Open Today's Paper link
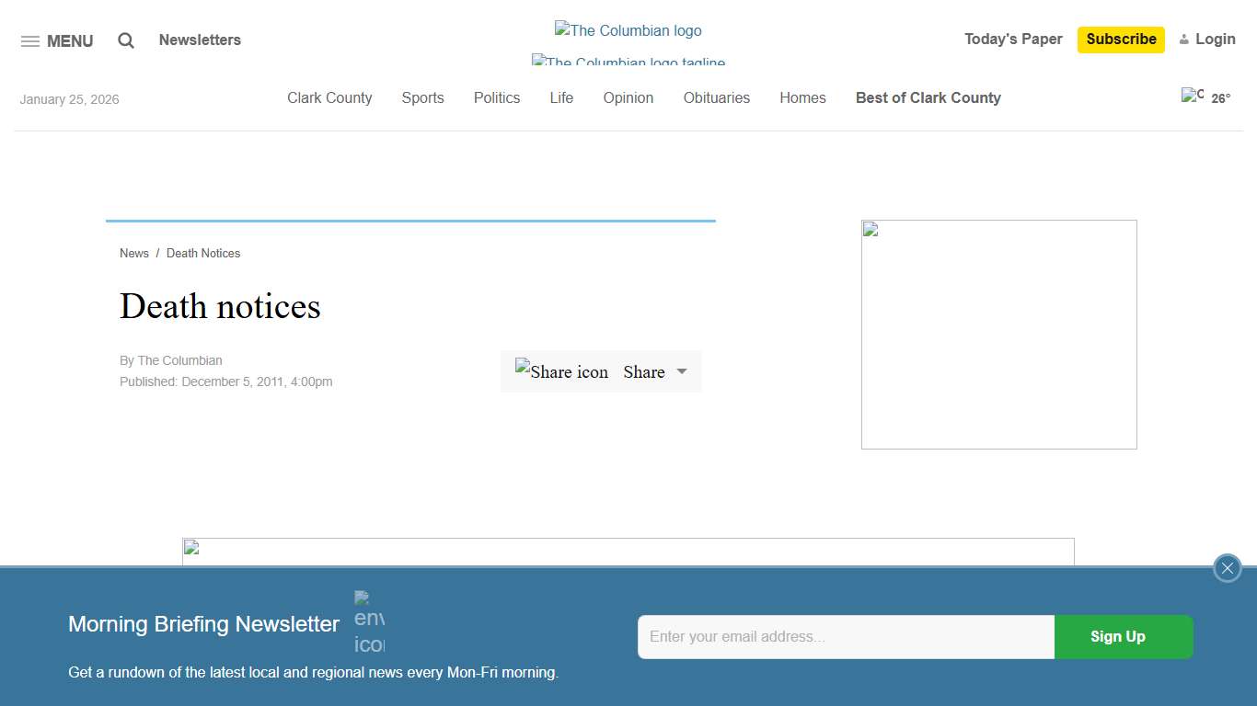The image size is (1257, 706). tap(1013, 39)
